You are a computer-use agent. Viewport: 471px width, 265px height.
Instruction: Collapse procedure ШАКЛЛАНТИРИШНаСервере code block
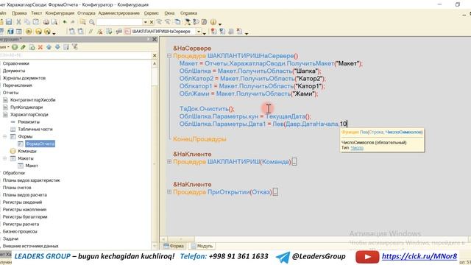169,56
